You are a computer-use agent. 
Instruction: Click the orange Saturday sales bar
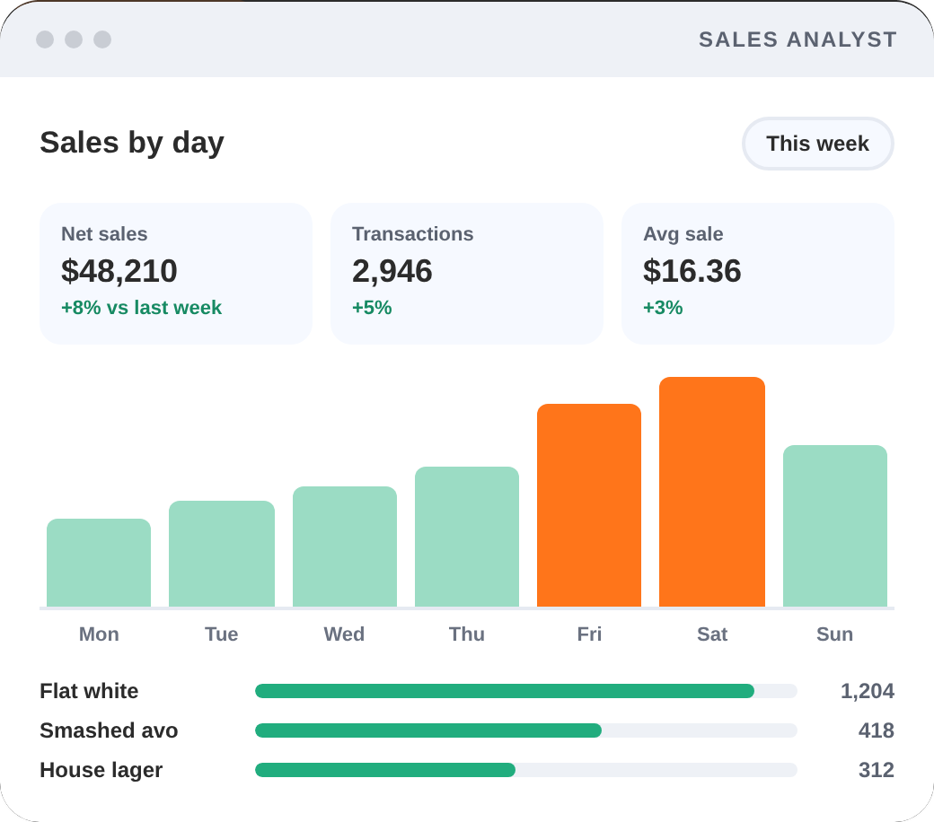click(x=712, y=492)
